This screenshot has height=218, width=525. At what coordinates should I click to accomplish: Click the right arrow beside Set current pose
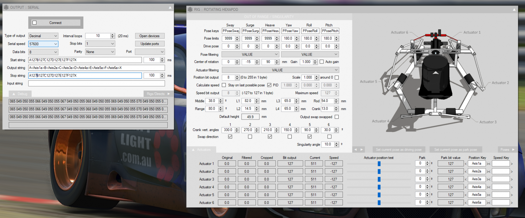362,150
